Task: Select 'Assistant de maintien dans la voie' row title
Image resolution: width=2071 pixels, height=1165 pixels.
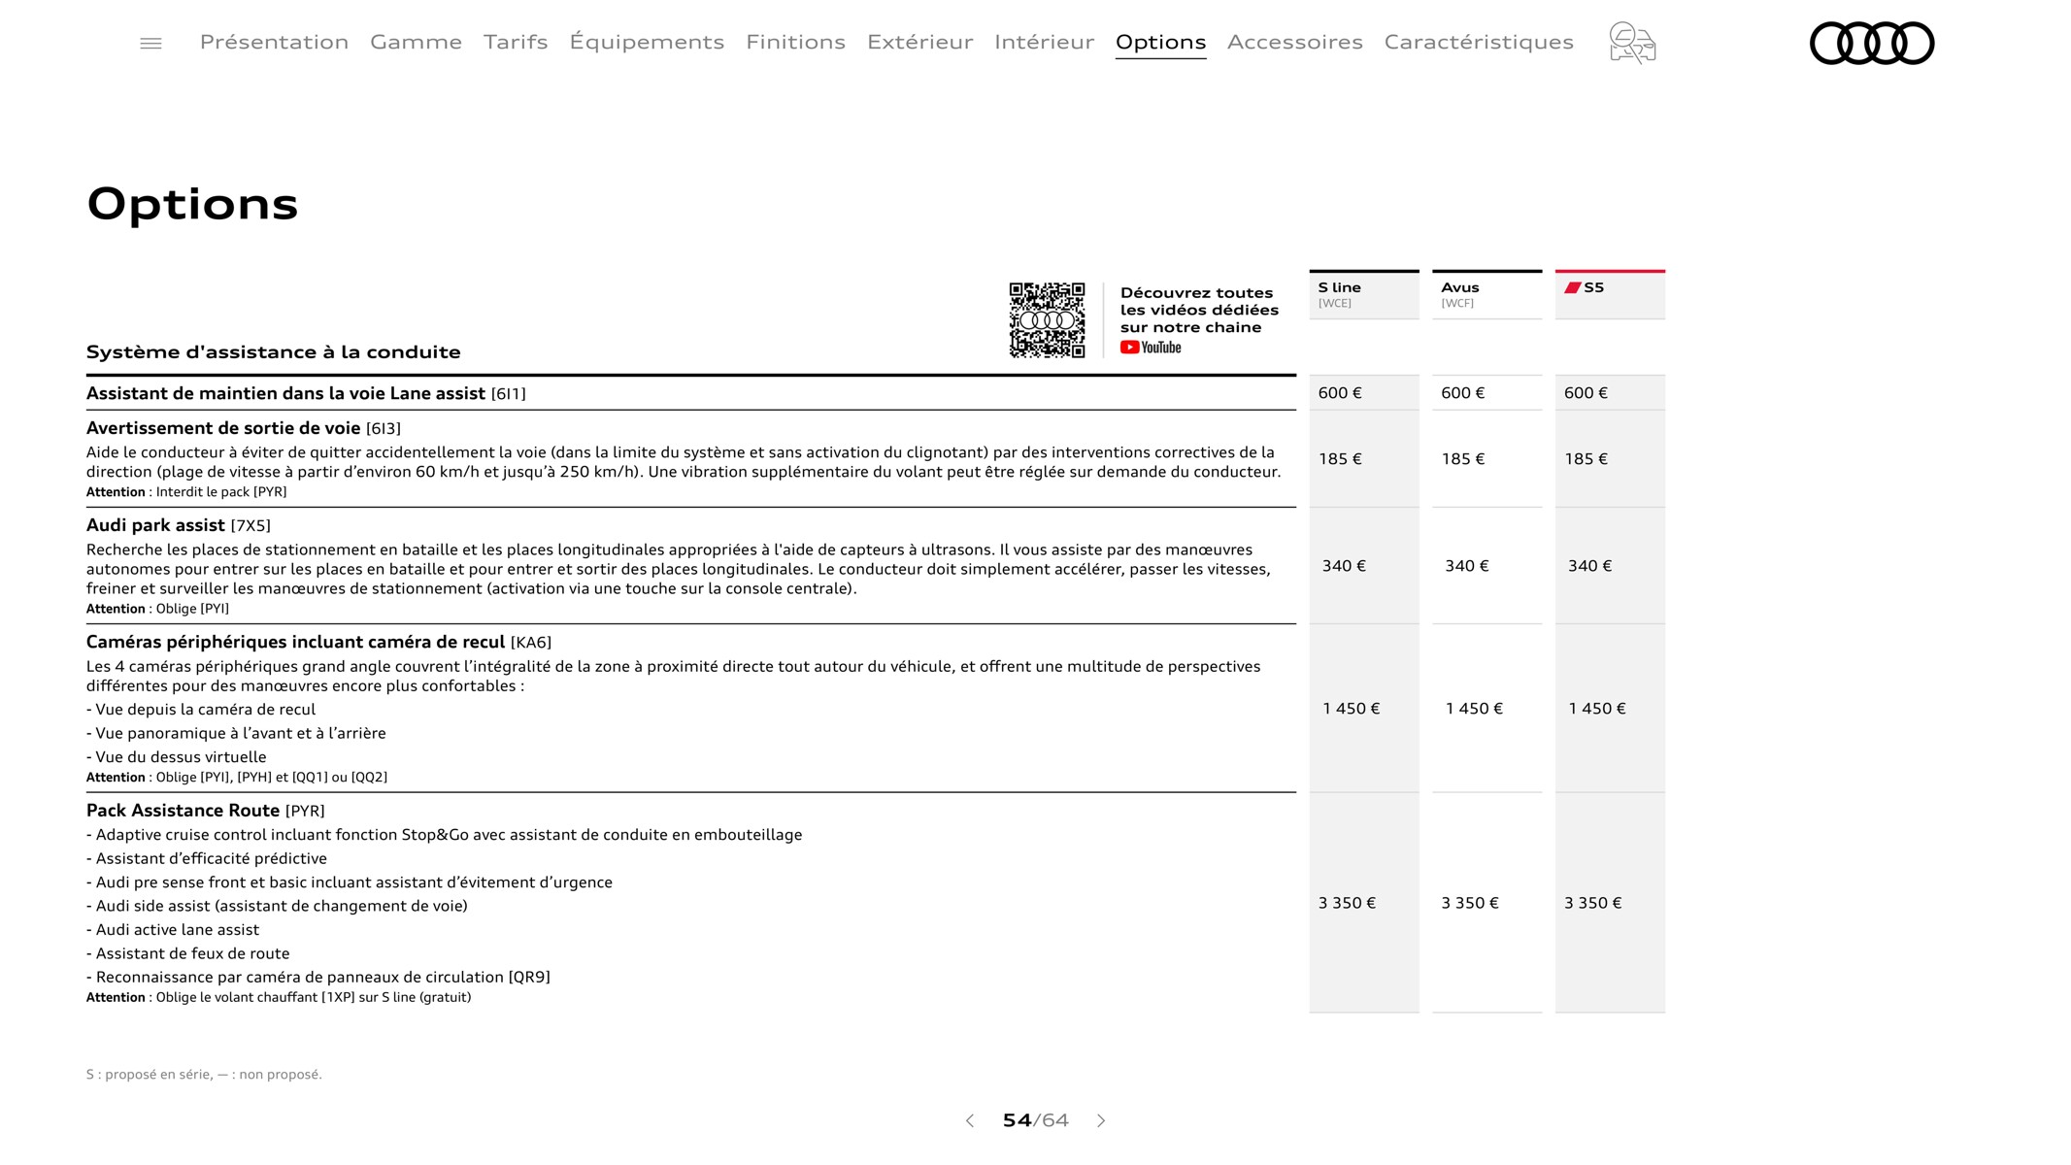Action: click(285, 393)
